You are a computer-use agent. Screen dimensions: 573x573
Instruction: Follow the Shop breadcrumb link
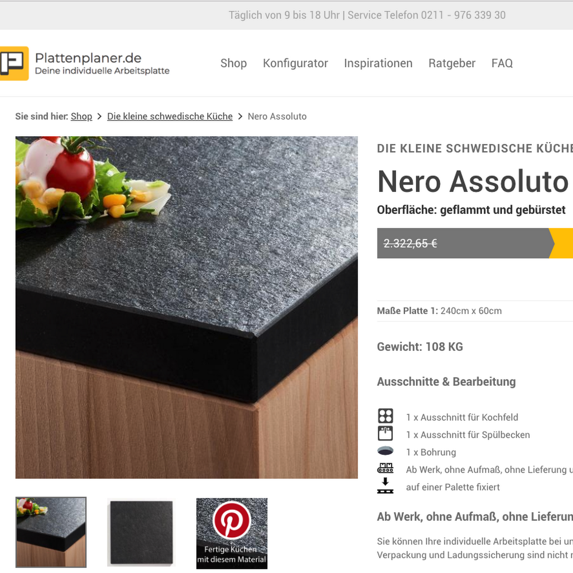click(x=81, y=116)
